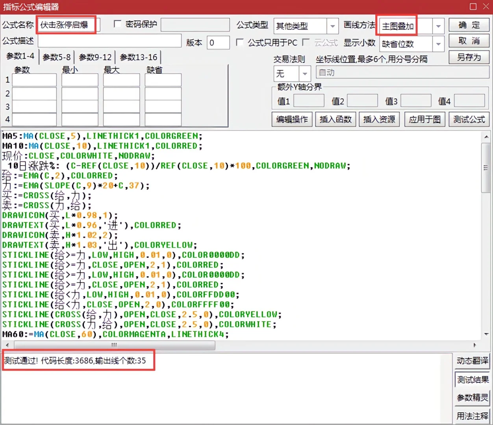Save the formula with 另存为
This screenshot has width=493, height=425.
(x=469, y=57)
